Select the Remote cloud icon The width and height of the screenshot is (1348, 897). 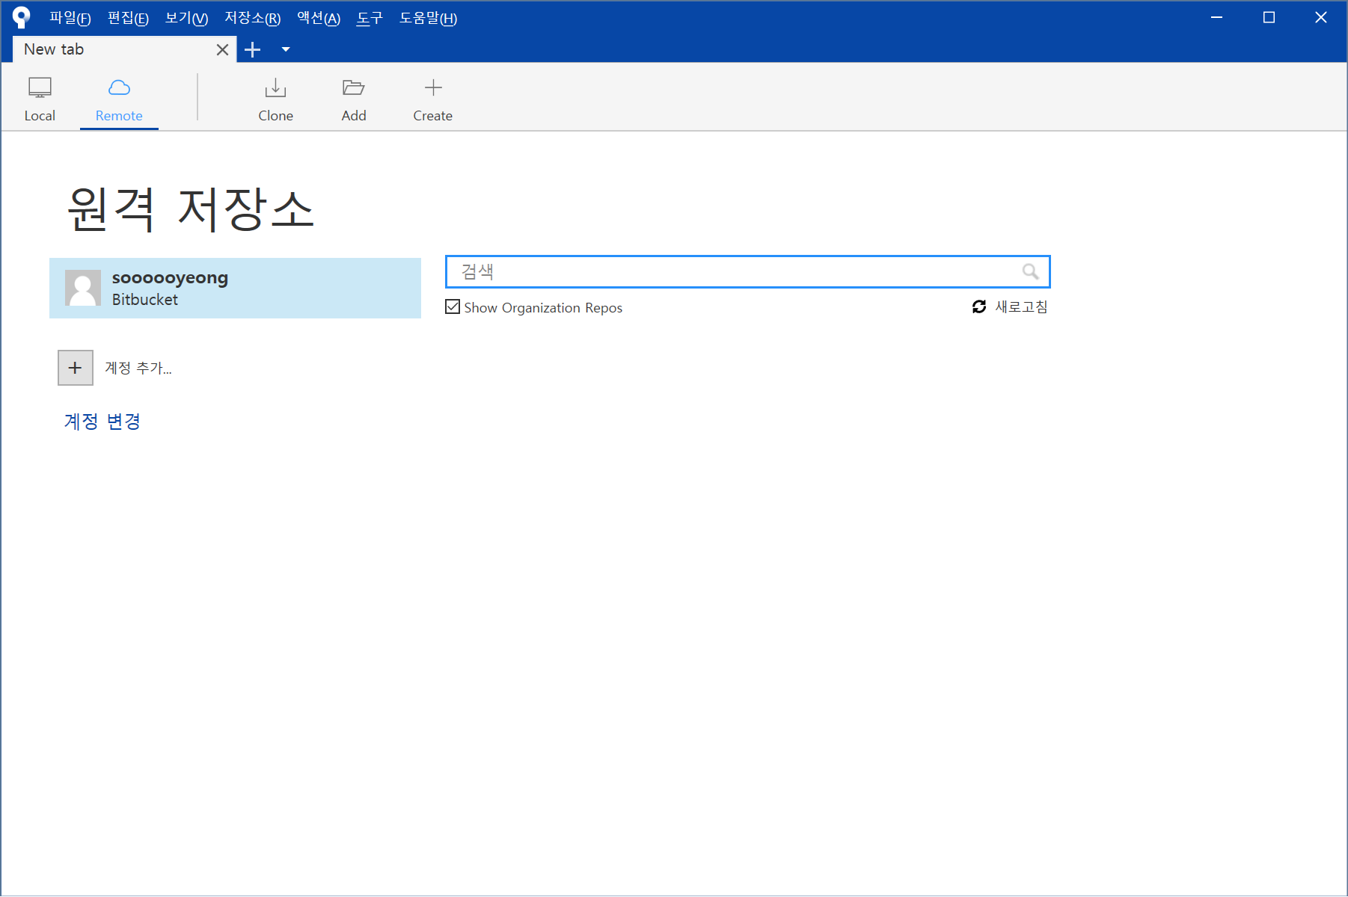click(119, 88)
